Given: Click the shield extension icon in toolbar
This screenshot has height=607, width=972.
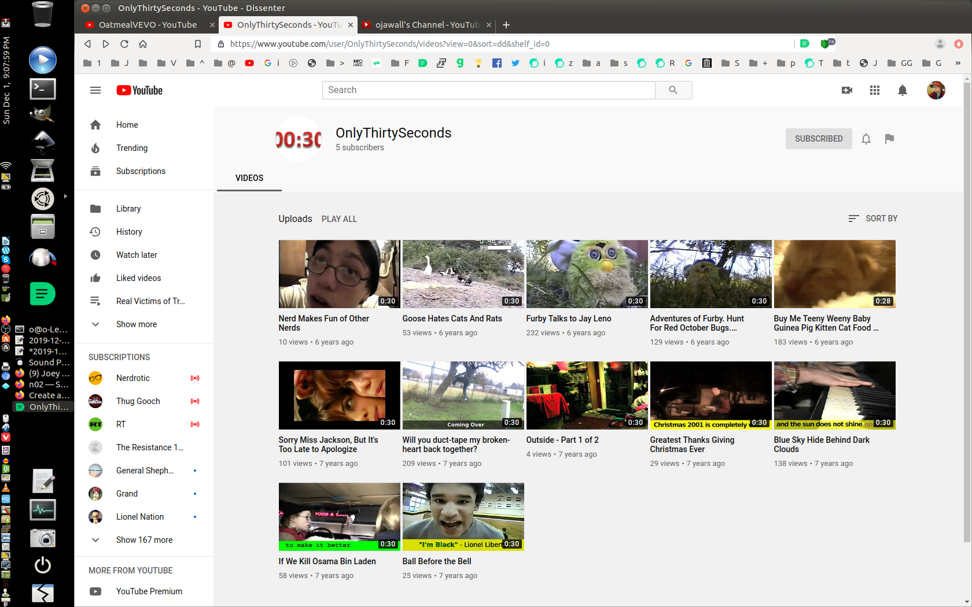Looking at the screenshot, I should 824,43.
